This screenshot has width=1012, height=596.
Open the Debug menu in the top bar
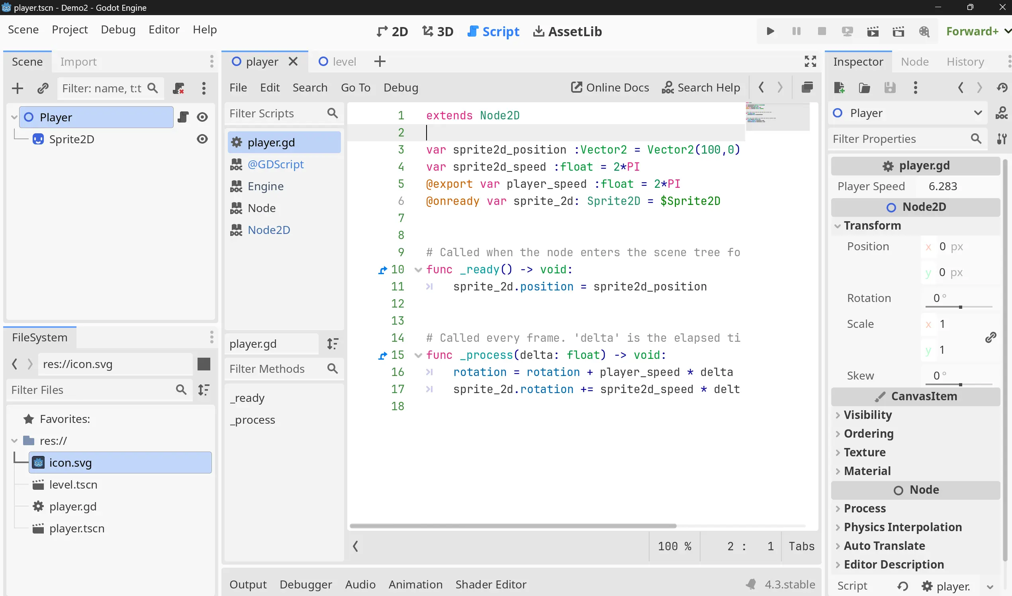(x=118, y=30)
